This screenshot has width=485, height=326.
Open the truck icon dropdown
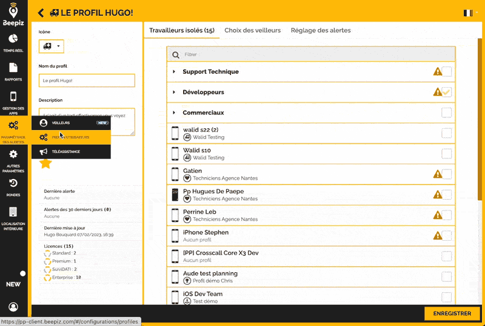click(51, 46)
